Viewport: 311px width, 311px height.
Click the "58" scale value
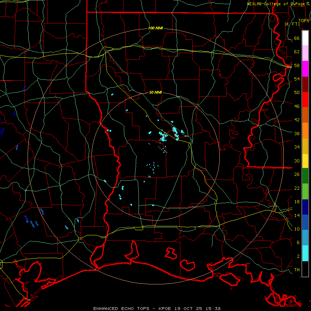point(297,65)
